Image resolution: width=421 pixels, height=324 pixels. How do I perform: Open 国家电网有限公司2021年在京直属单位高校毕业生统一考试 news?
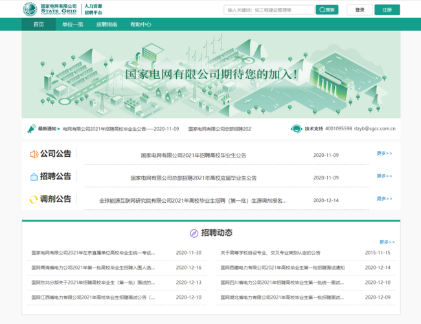coord(93,253)
